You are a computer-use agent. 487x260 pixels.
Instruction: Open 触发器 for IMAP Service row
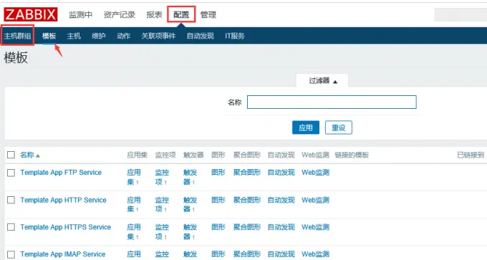pos(190,254)
